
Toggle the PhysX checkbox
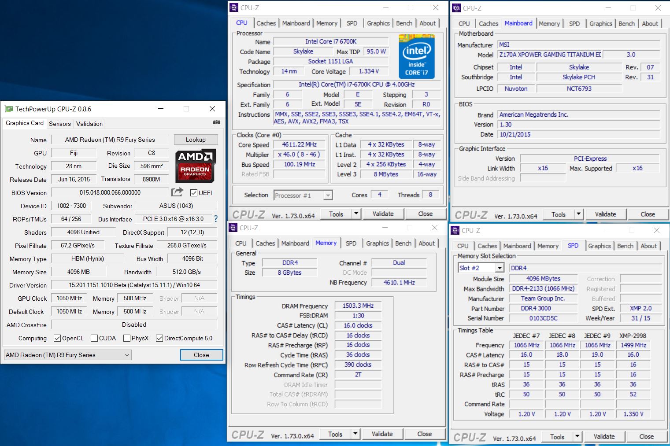[127, 338]
